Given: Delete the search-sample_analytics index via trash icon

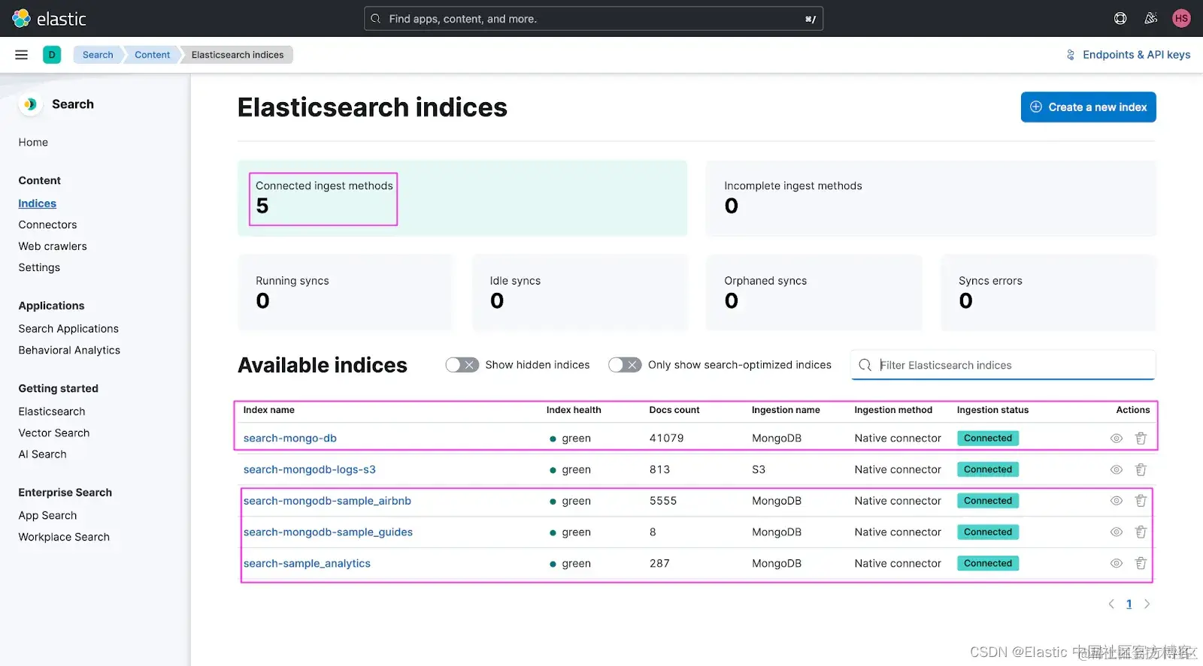Looking at the screenshot, I should coord(1141,563).
